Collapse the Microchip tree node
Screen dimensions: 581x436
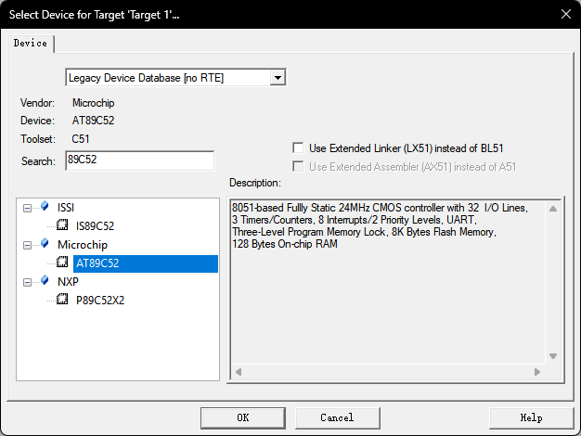coord(29,244)
